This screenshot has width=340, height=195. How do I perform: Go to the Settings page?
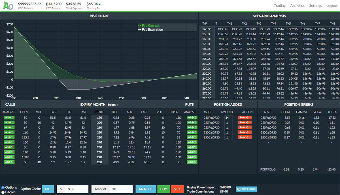[315, 6]
